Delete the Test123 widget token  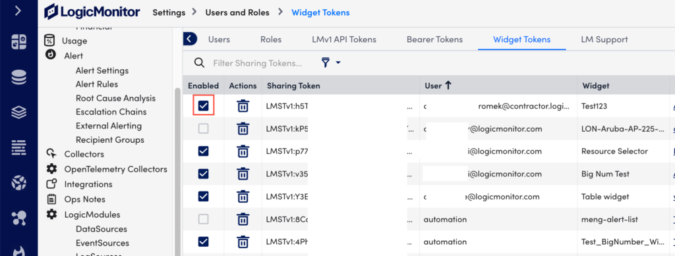[x=243, y=106]
